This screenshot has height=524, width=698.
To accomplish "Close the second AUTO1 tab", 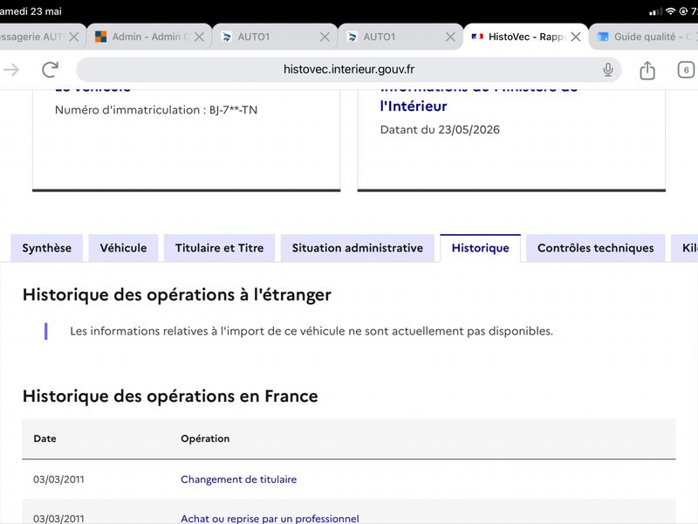I will click(x=450, y=37).
